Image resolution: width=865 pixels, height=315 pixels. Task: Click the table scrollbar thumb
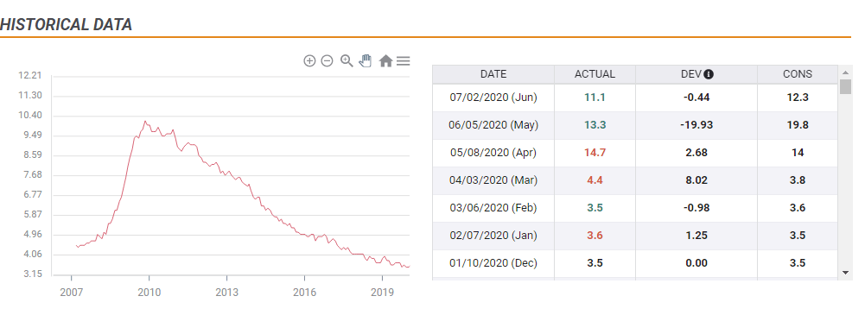[x=845, y=86]
